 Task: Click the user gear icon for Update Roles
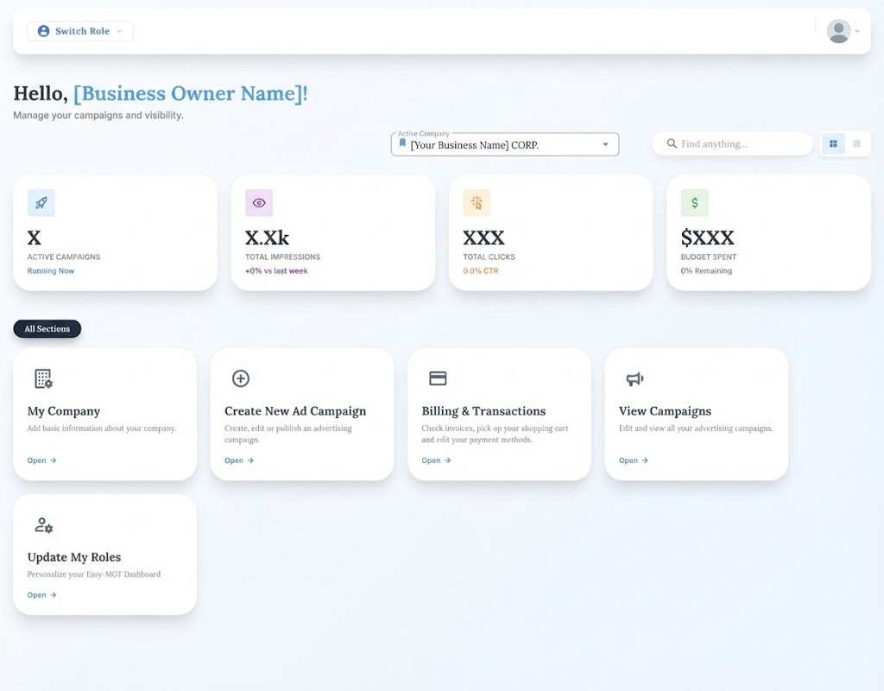pos(43,524)
